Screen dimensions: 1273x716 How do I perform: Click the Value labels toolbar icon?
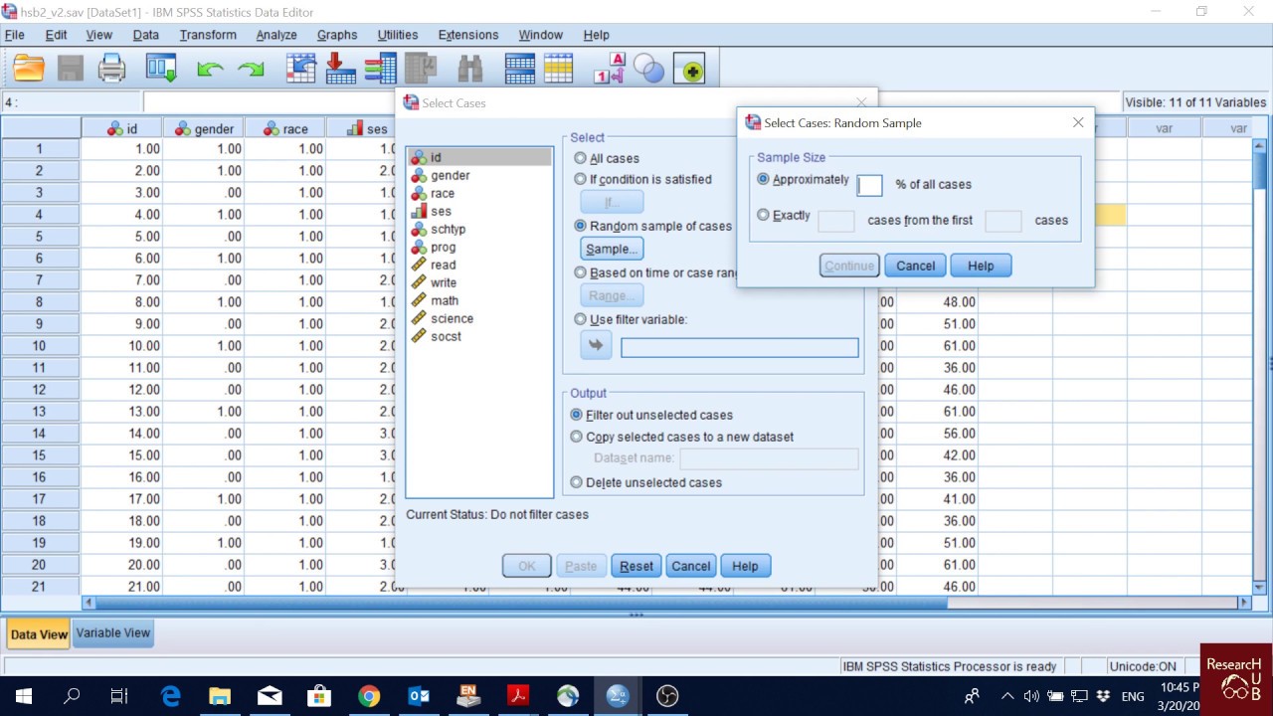[x=609, y=69]
